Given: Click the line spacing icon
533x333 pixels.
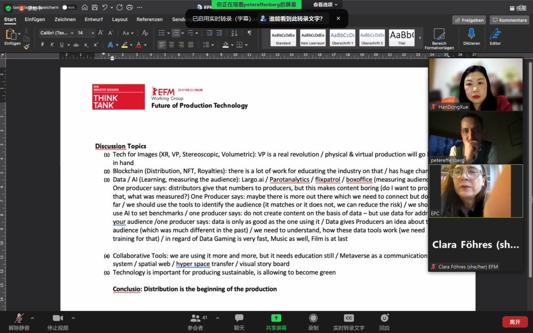Looking at the screenshot, I should point(206,44).
